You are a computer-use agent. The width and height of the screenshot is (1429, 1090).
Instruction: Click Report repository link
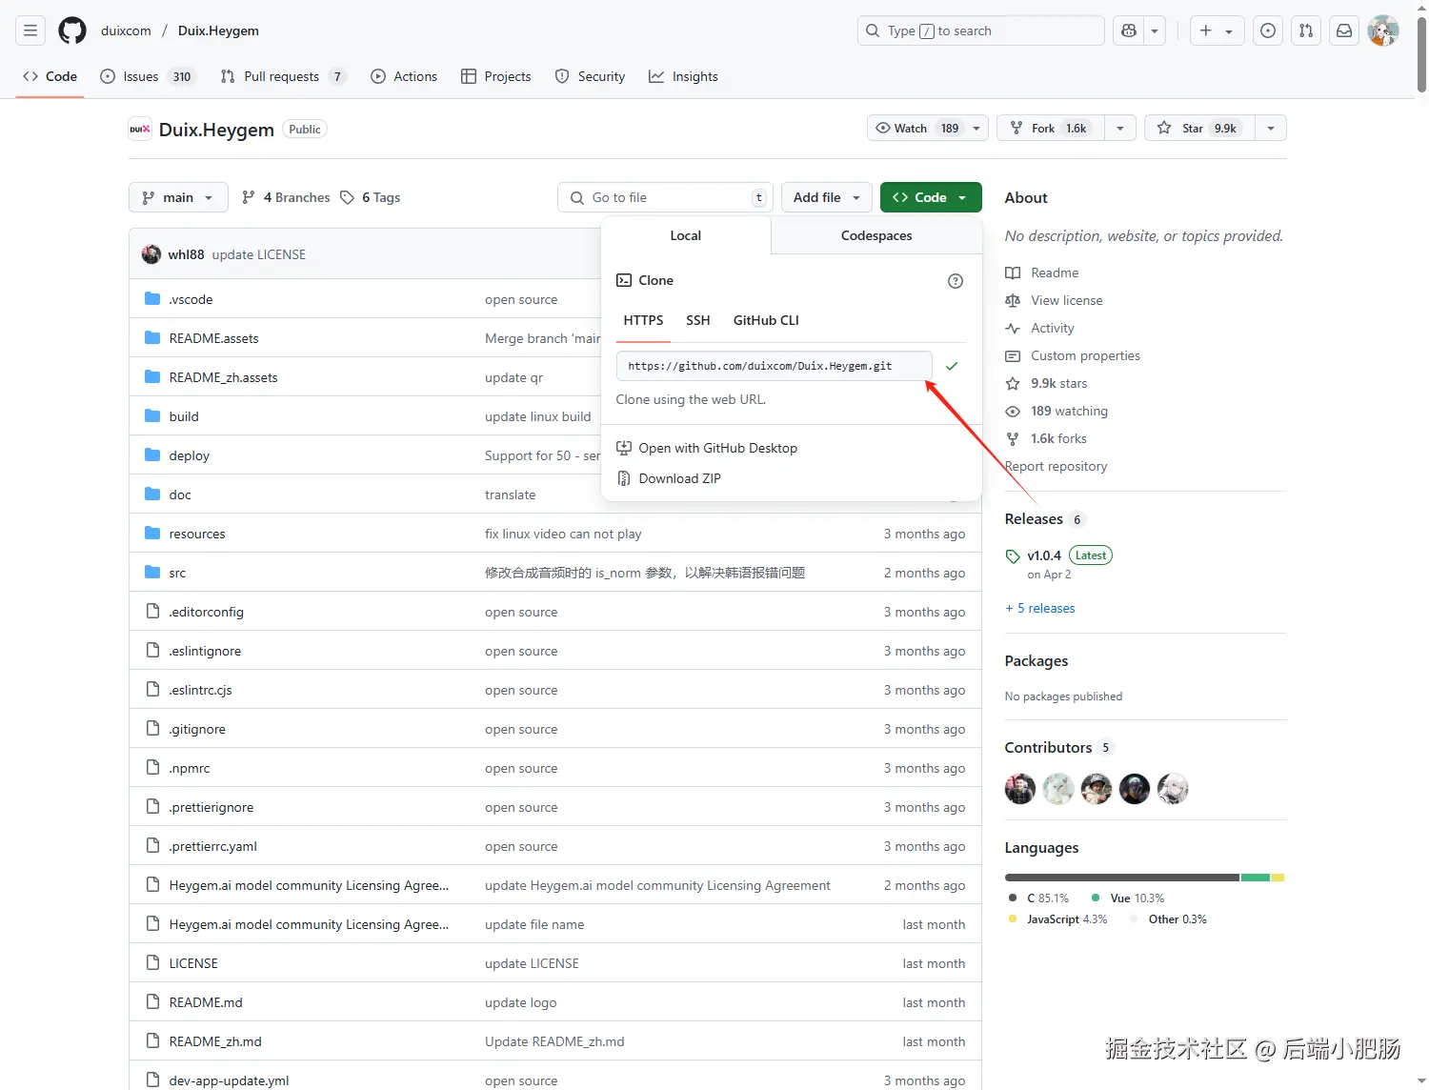[1056, 466]
